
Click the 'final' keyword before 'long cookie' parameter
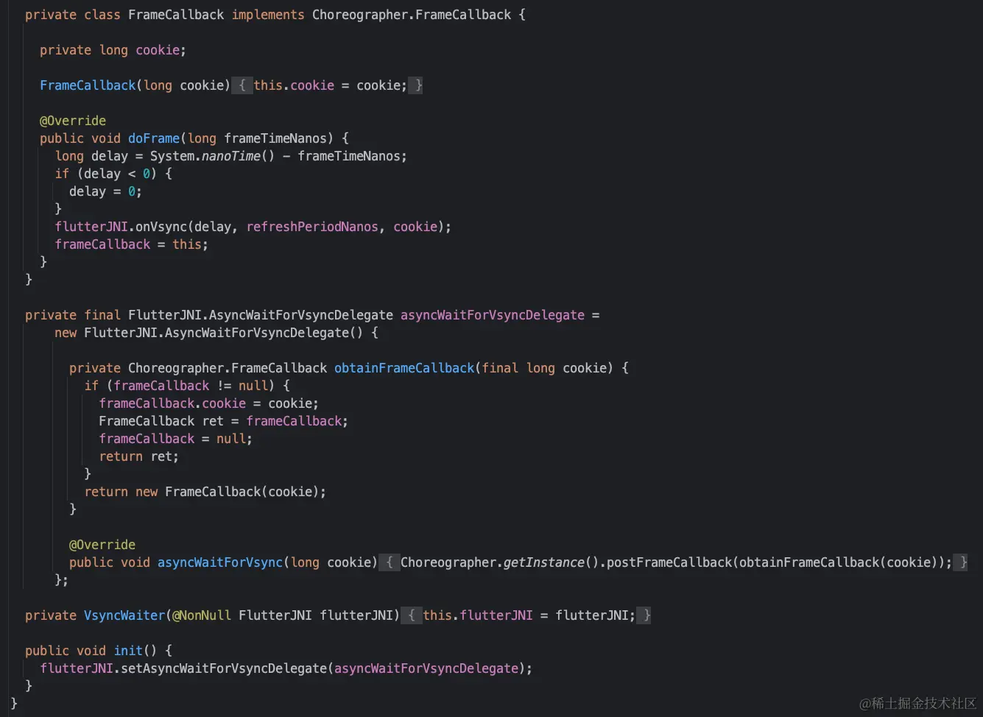500,368
